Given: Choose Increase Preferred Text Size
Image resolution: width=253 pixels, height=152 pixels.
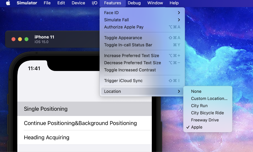Looking at the screenshot, I should tap(142, 56).
